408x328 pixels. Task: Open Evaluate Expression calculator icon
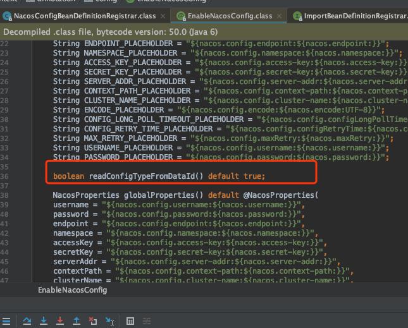tap(130, 321)
